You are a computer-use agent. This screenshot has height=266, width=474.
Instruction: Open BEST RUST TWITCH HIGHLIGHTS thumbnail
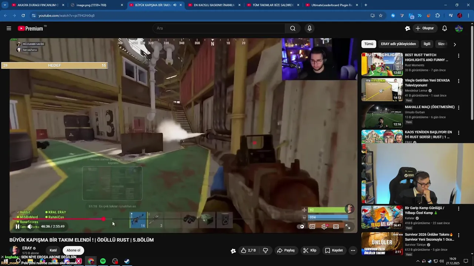382,64
